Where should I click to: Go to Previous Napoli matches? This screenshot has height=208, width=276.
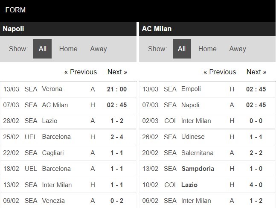click(81, 72)
